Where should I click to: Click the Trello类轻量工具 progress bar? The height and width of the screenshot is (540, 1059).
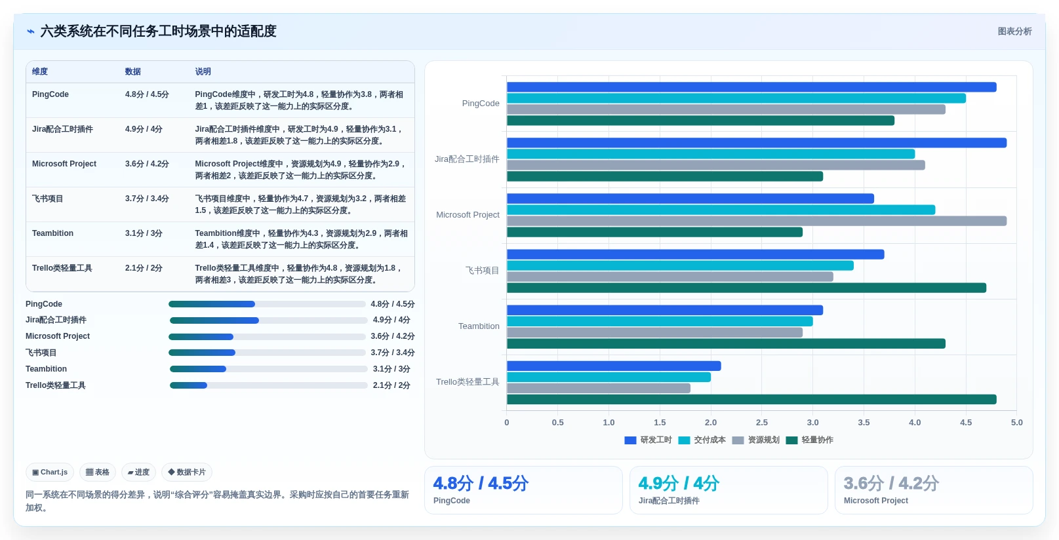[x=269, y=385]
